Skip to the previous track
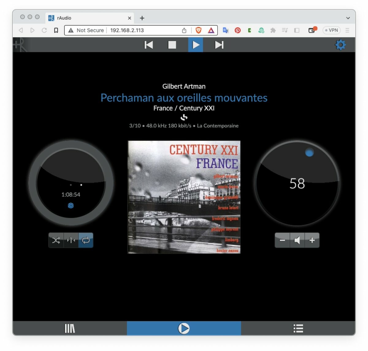Viewport: 368px width, 351px height. pos(149,45)
